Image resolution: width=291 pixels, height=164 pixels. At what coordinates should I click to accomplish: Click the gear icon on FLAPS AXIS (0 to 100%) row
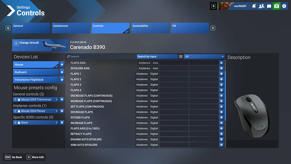[221, 128]
